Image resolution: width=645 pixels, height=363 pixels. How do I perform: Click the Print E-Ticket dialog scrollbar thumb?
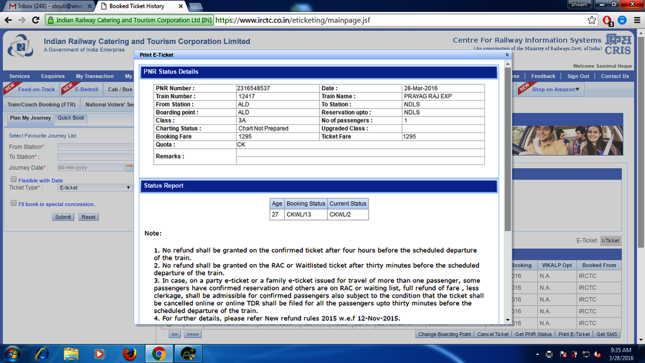point(508,149)
